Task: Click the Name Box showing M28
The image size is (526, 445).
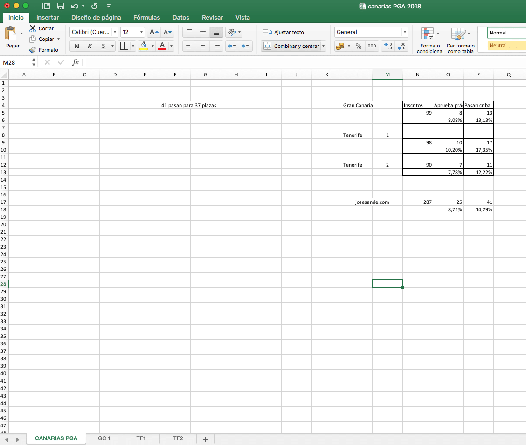Action: point(16,62)
